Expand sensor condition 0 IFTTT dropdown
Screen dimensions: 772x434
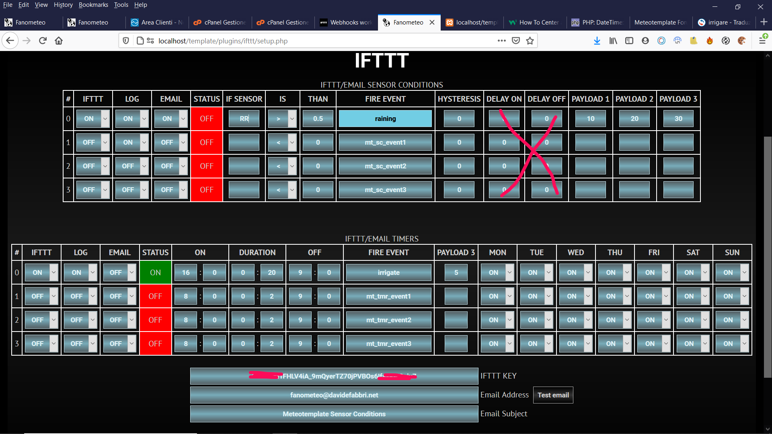pos(93,119)
